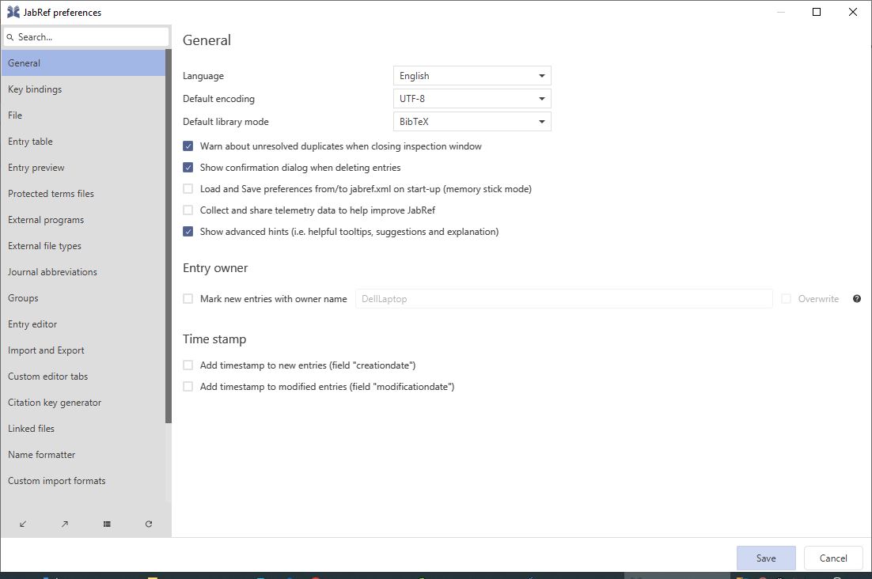This screenshot has width=872, height=579.
Task: Click the help question mark icon beside Overwrite
Action: click(857, 299)
